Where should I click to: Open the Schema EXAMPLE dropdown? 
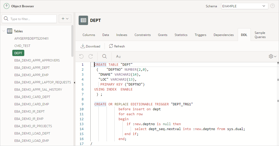click(245, 6)
